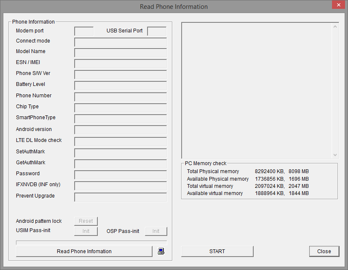Focus the Model Name field
The width and height of the screenshot is (348, 270).
coord(120,53)
